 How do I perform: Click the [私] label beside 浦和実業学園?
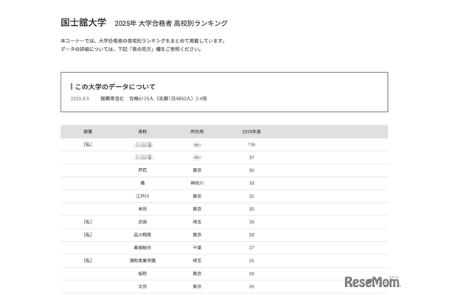pos(88,261)
